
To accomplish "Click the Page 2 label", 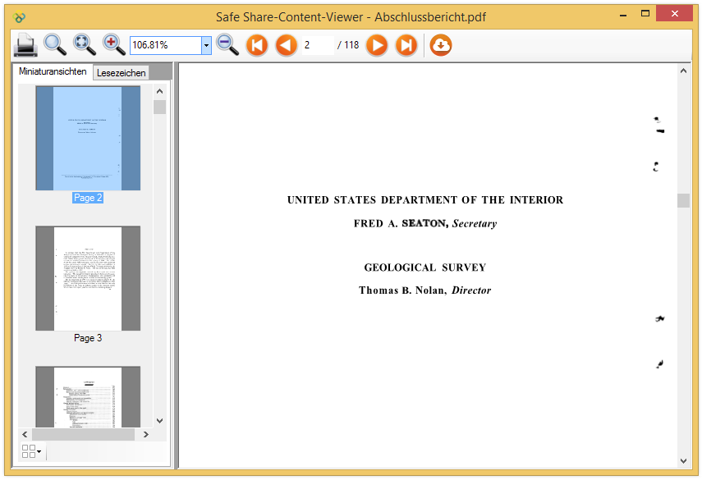I will click(x=88, y=198).
